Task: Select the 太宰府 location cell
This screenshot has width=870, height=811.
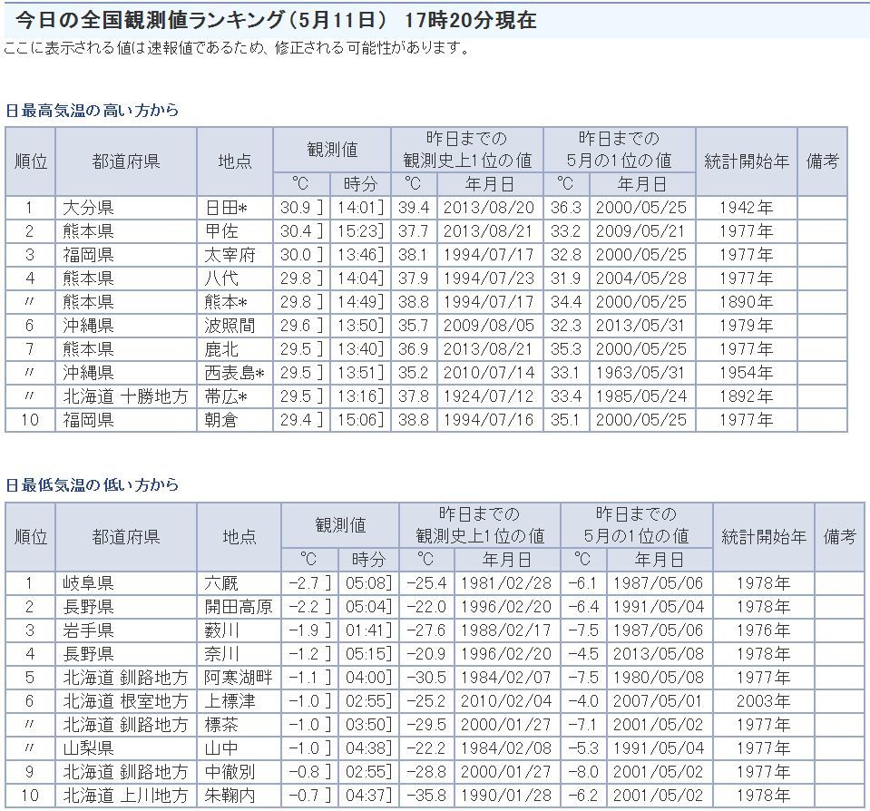Action: click(230, 255)
